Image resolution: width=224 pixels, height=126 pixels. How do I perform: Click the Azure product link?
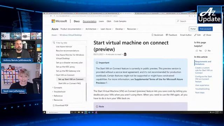pyautogui.click(x=55, y=29)
